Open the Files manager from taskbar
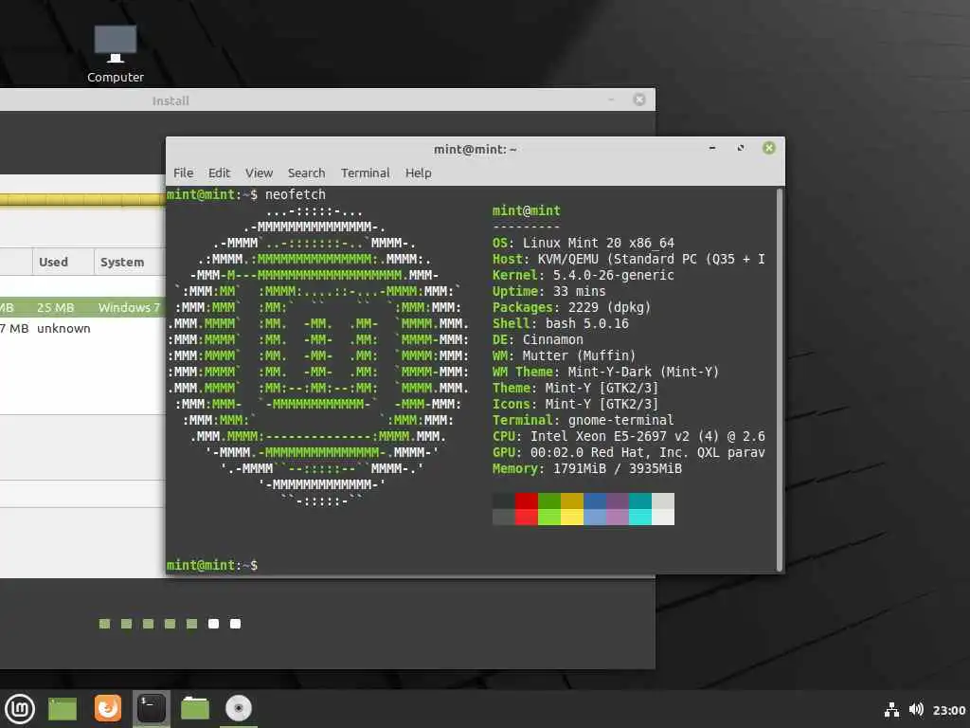The width and height of the screenshot is (970, 728). [x=195, y=708]
